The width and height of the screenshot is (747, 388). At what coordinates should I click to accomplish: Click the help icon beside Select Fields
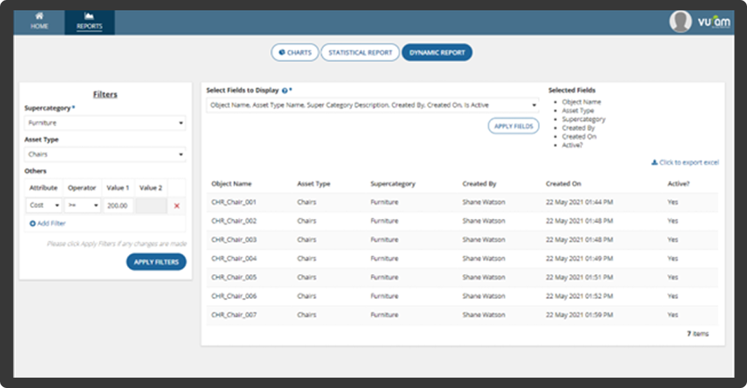(284, 90)
